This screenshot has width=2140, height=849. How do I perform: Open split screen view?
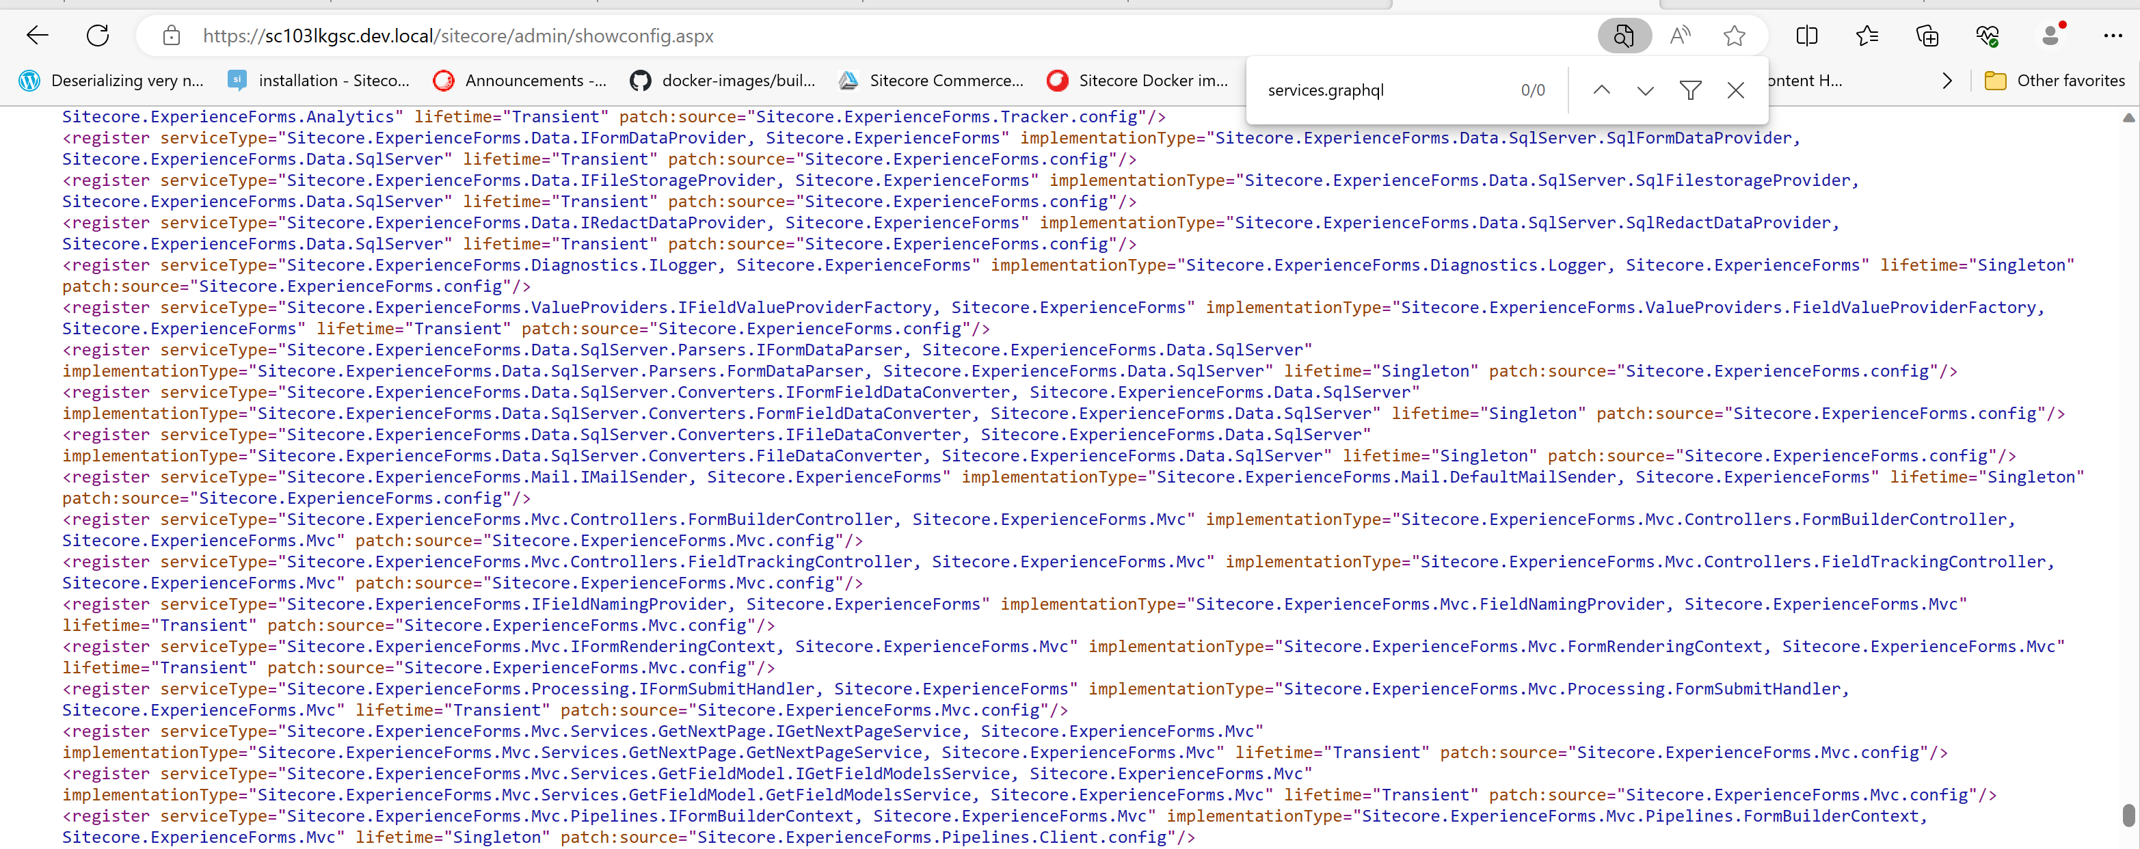tap(1806, 36)
